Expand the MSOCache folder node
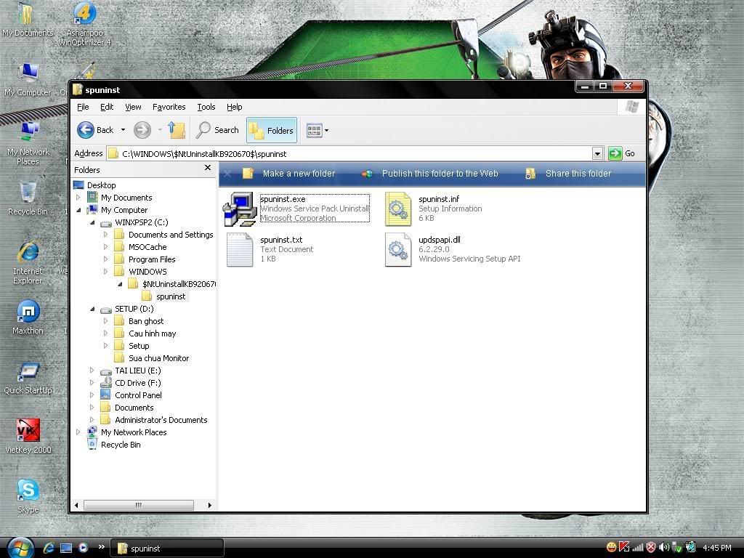Viewport: 744px width, 558px height. coord(105,247)
